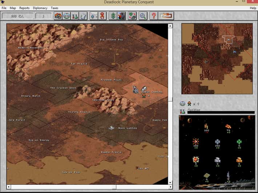Click the Happy Fen territory label

[x=160, y=120]
